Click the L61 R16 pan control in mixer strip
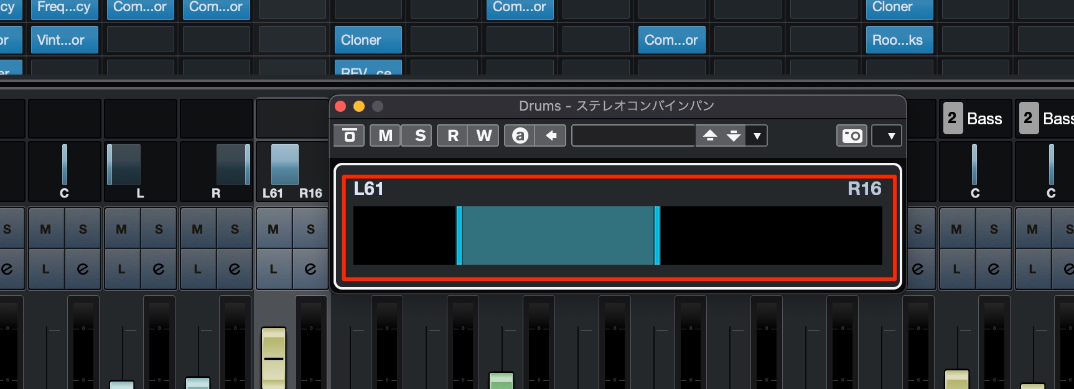 click(x=292, y=172)
